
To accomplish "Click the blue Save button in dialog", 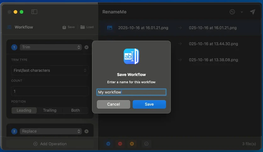I will (149, 104).
